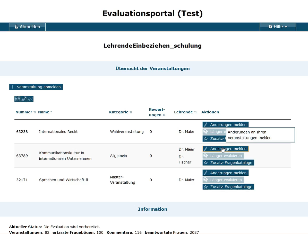Click the crossed-out checkmark deselect icon
This screenshot has height=234, width=308.
point(30,99)
